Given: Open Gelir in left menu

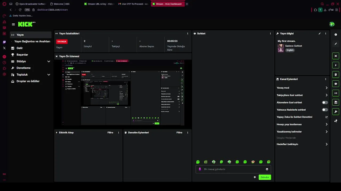Looking at the screenshot, I should coord(31,48).
